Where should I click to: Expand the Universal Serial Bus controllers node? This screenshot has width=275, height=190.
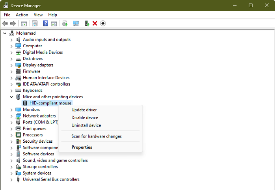(11, 180)
